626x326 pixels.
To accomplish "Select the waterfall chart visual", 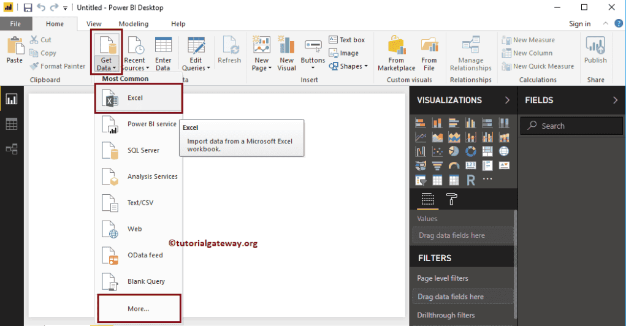I will [x=421, y=151].
